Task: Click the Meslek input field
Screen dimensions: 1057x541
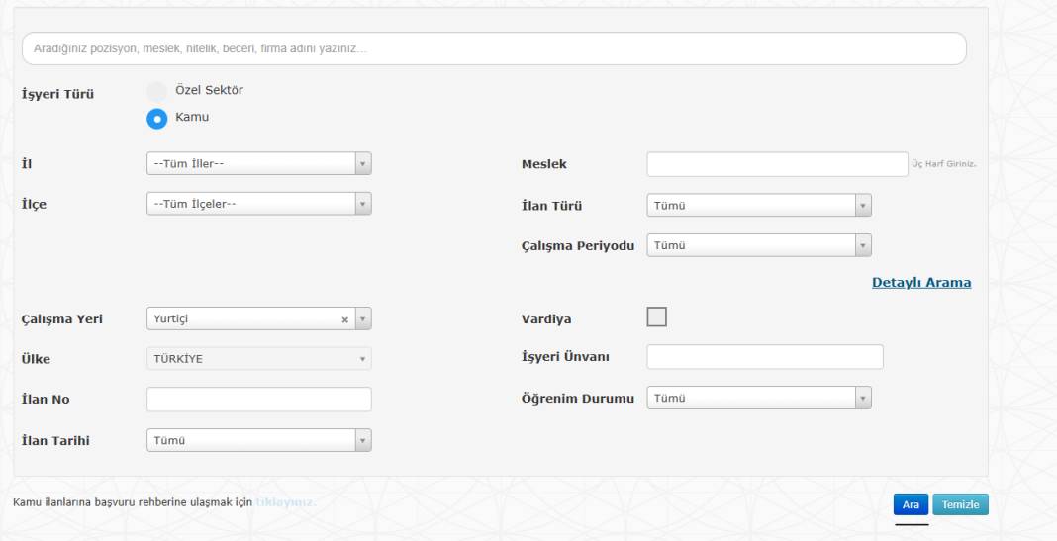Action: click(x=776, y=164)
